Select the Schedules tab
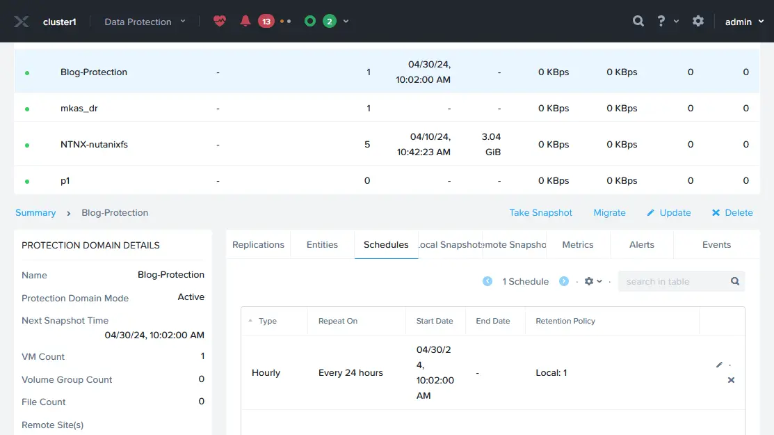774x435 pixels. coord(386,244)
